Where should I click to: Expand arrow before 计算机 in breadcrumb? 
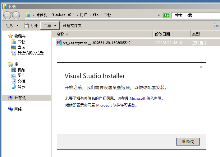tap(33, 15)
